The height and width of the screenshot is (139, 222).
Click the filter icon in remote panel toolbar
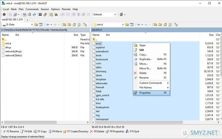coord(132,24)
